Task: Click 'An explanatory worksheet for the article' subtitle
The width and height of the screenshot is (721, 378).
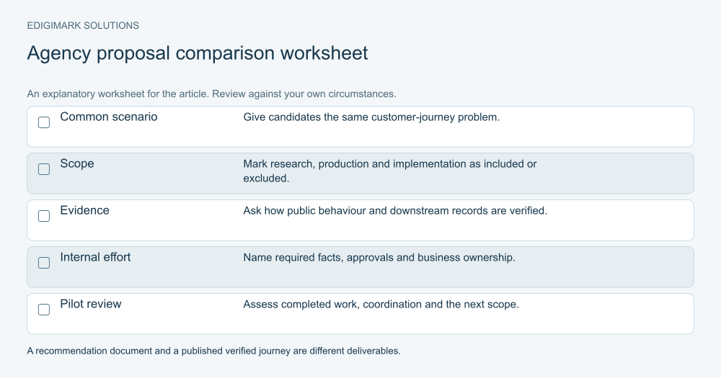Action: (211, 94)
